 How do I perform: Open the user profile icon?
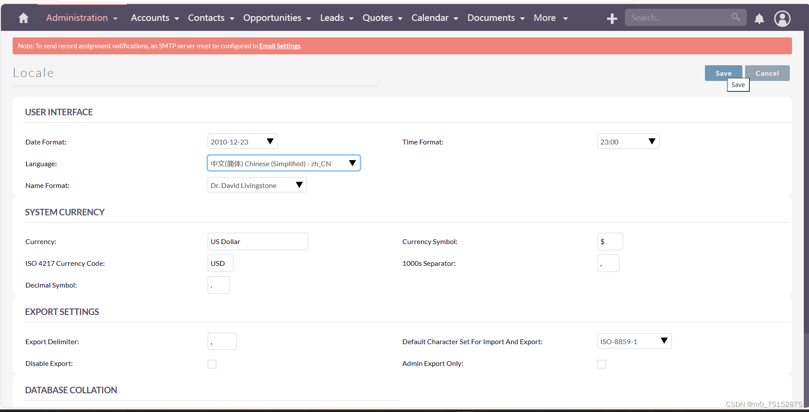coord(782,19)
